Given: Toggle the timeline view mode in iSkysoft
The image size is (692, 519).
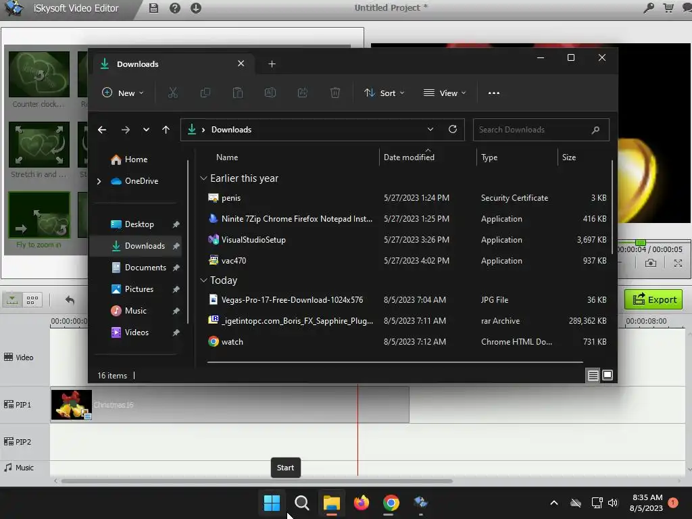Looking at the screenshot, I should point(12,300).
